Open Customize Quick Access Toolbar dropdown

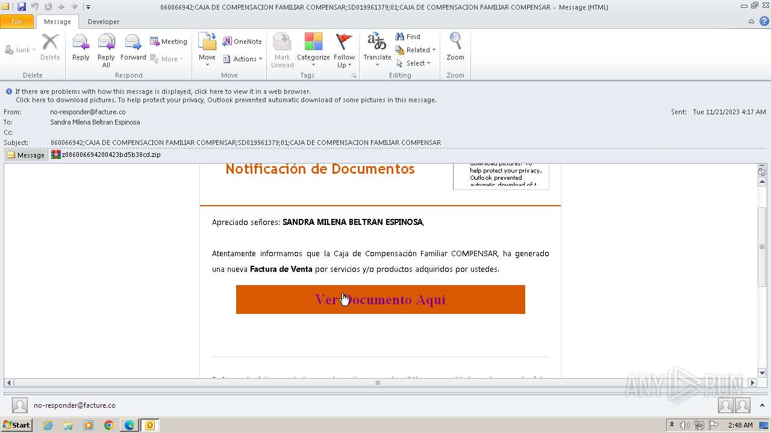coord(88,7)
